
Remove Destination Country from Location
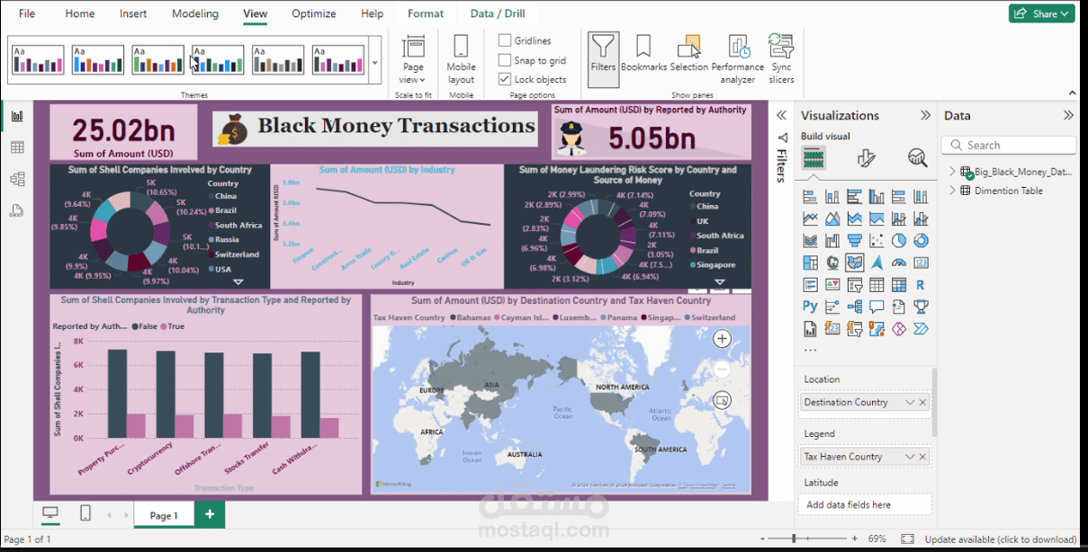[x=922, y=402]
